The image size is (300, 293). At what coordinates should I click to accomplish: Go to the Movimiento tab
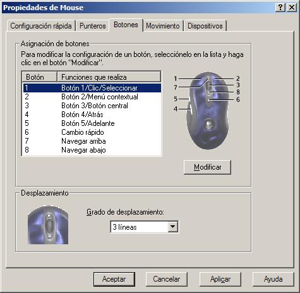pos(163,26)
